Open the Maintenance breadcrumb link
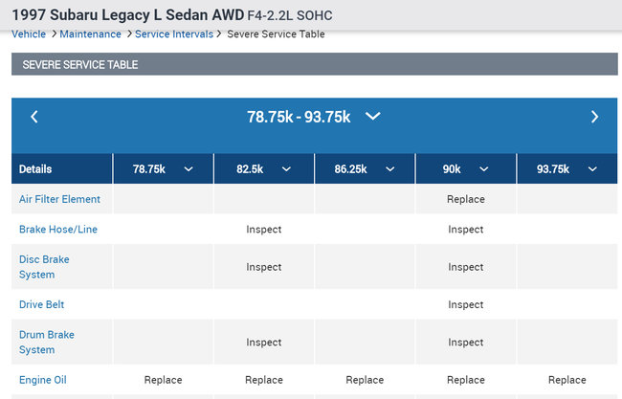 click(x=90, y=34)
